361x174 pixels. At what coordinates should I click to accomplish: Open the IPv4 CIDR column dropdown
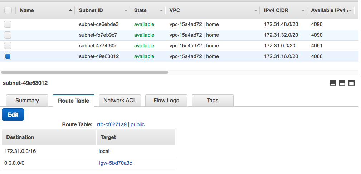click(303, 11)
